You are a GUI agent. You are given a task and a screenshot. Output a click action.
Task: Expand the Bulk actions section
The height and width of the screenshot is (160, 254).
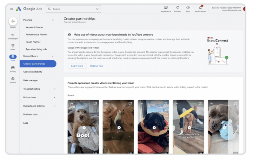[54, 97]
